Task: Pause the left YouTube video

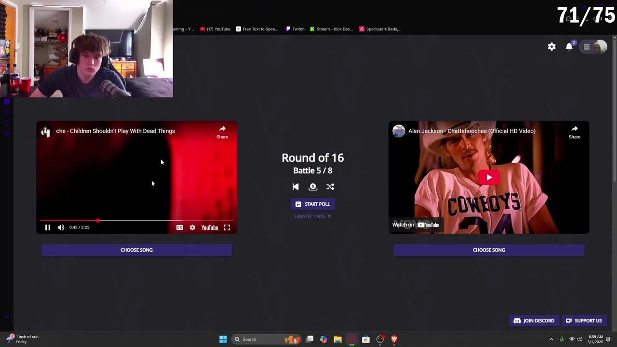Action: 48,227
